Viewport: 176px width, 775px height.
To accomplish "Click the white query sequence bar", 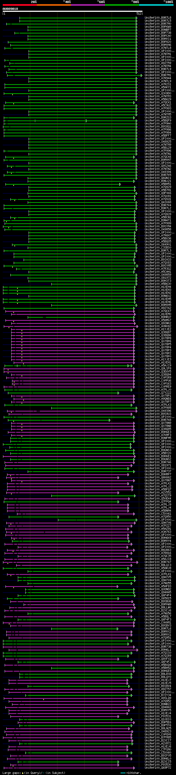I will 73,12.
